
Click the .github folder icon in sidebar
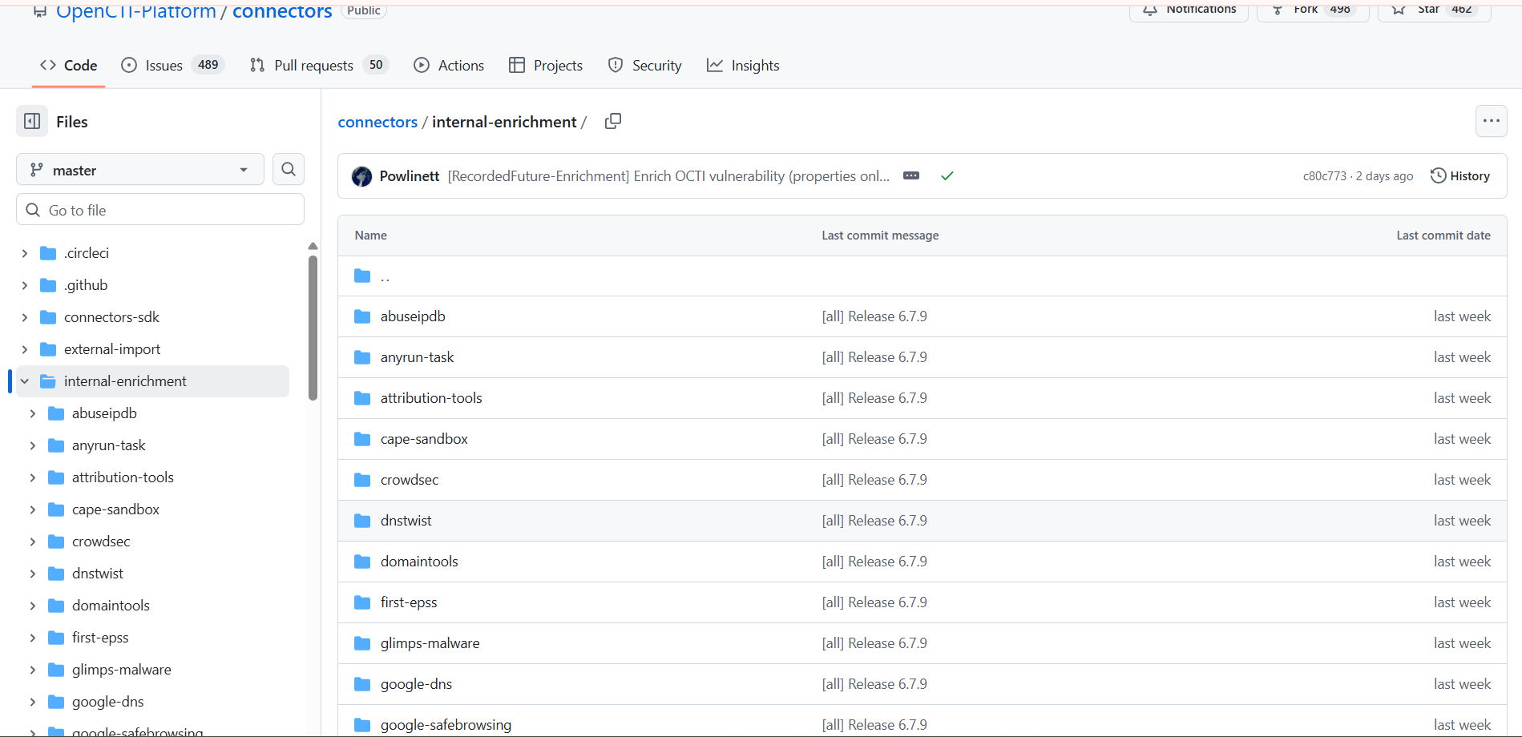48,285
